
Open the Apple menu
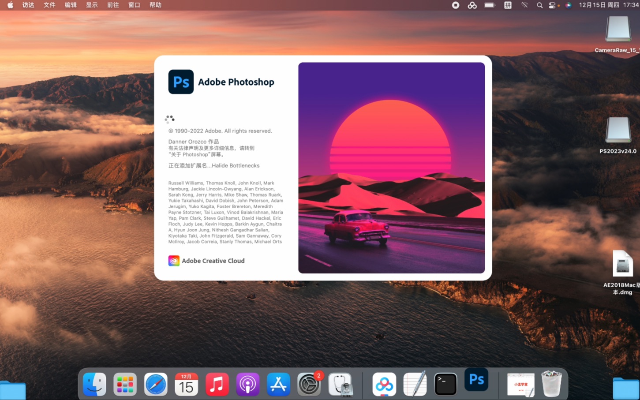tap(10, 5)
